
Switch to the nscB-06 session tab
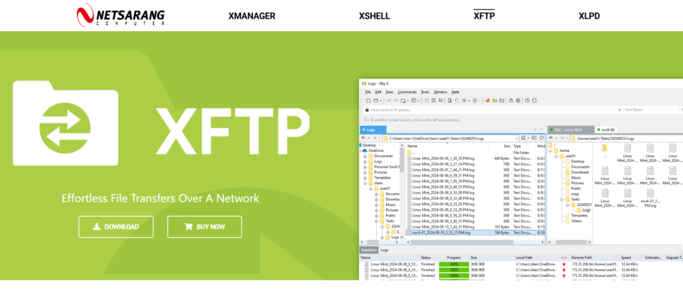pyautogui.click(x=607, y=129)
